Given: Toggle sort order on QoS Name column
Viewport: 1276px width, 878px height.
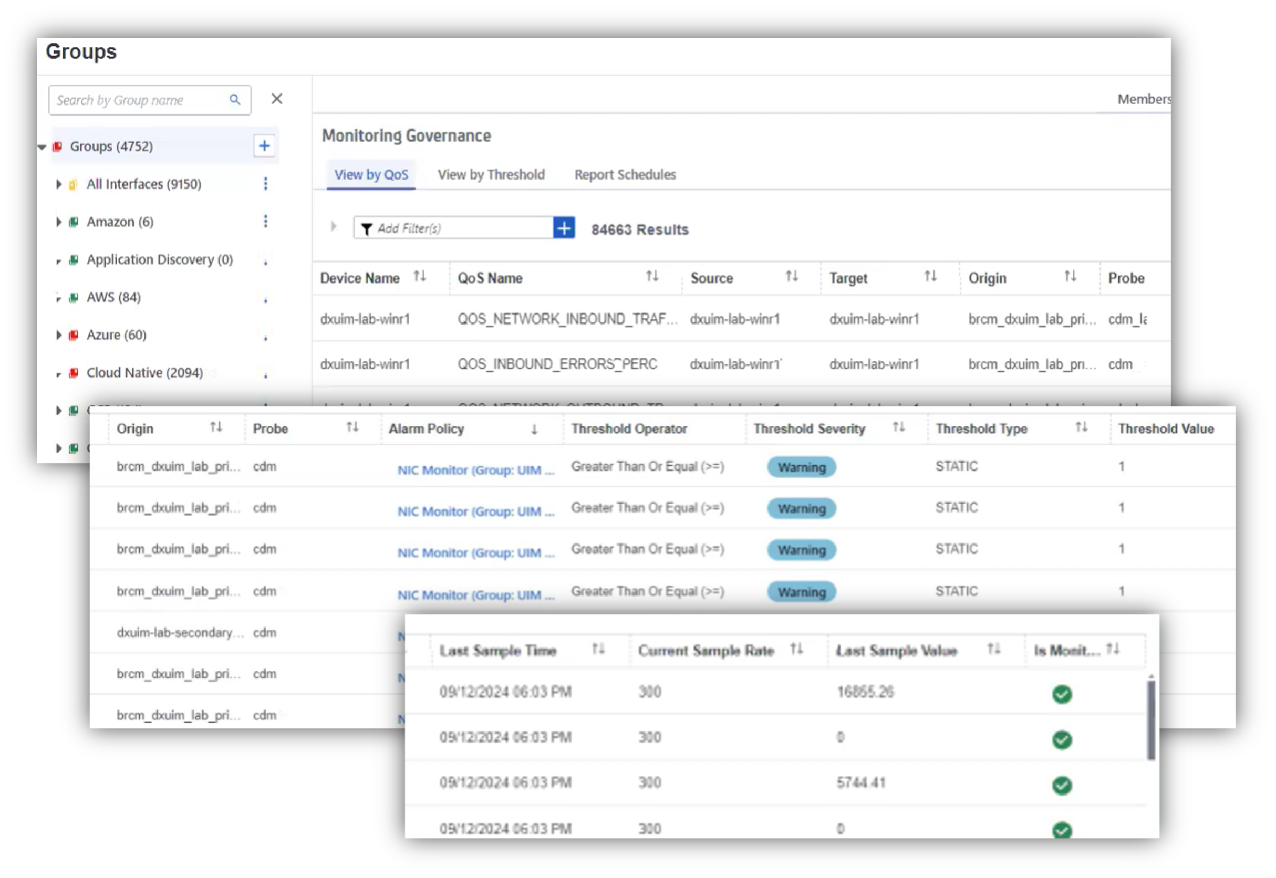Looking at the screenshot, I should [x=652, y=277].
